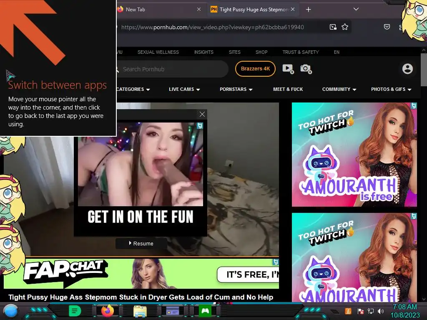
Task: Bookmark this page with the star icon
Action: (x=345, y=27)
